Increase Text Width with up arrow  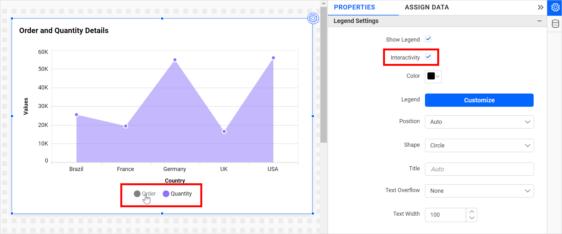(x=472, y=212)
